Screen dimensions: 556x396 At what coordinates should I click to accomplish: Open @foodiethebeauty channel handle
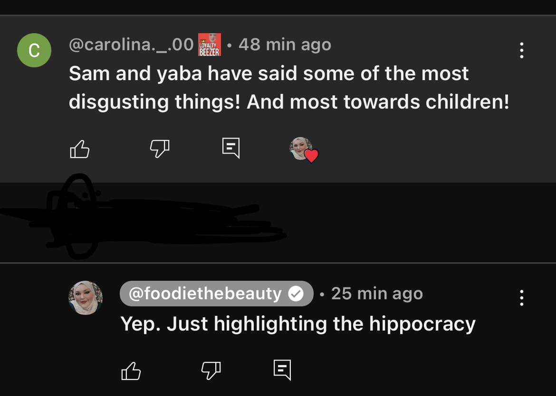[x=205, y=294]
